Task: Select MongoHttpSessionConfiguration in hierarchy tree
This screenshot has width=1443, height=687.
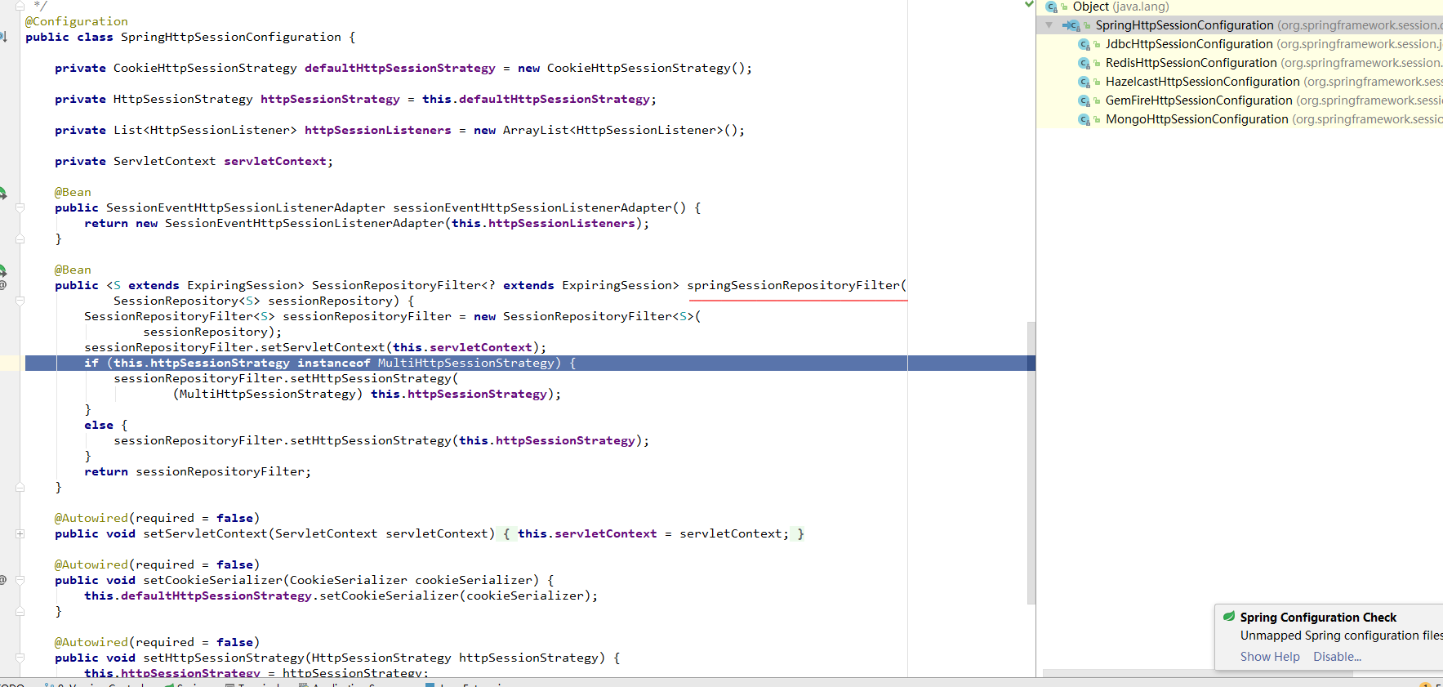Action: (x=1273, y=119)
